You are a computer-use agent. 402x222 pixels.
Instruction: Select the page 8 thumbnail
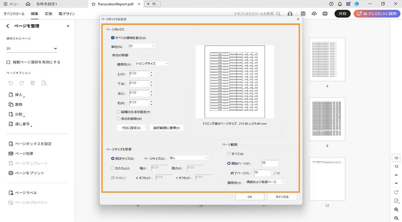[326, 119]
